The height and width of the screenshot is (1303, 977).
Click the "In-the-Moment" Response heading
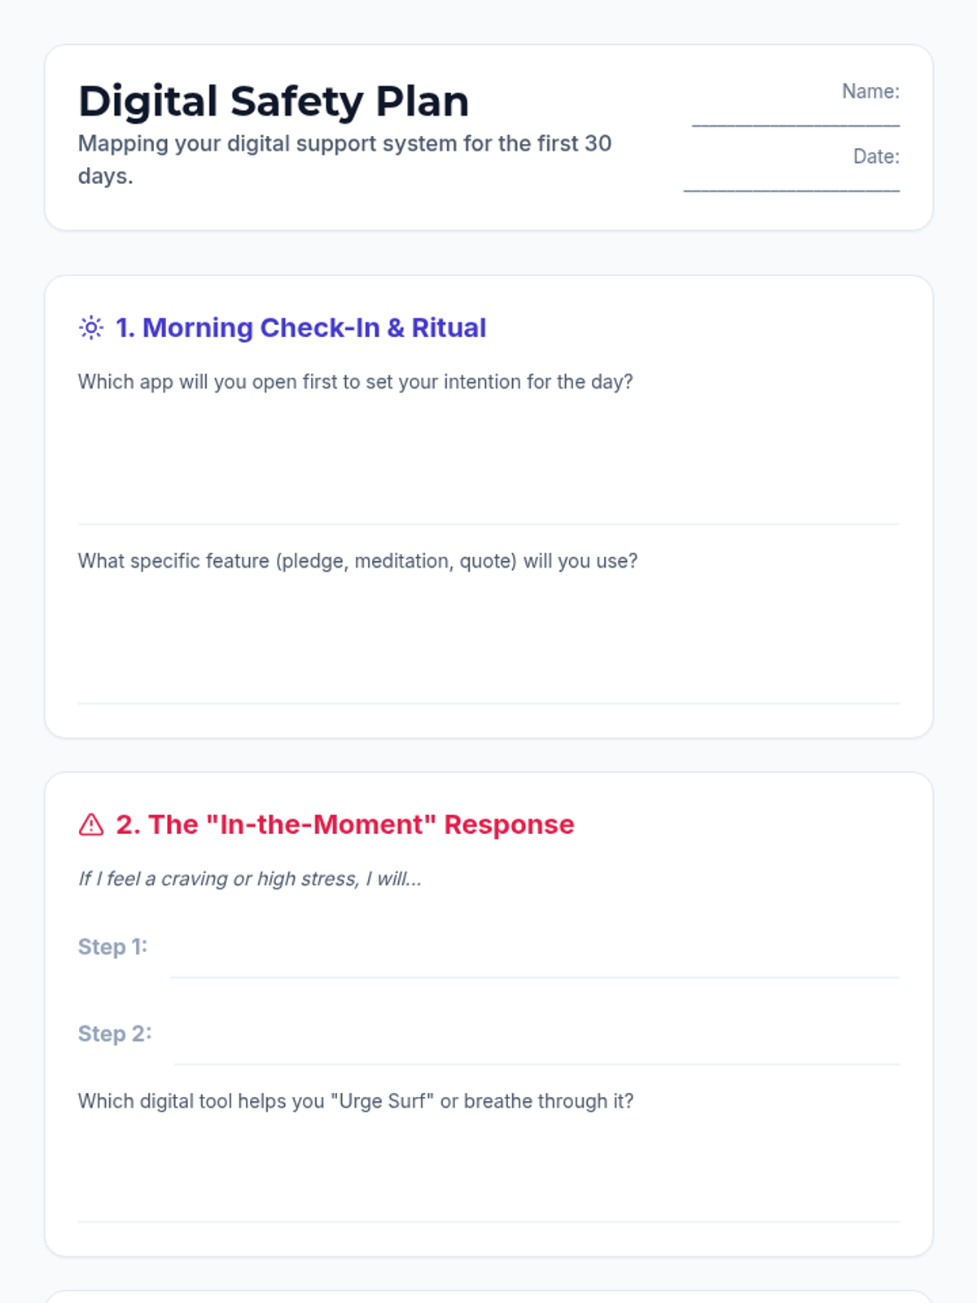click(x=345, y=824)
